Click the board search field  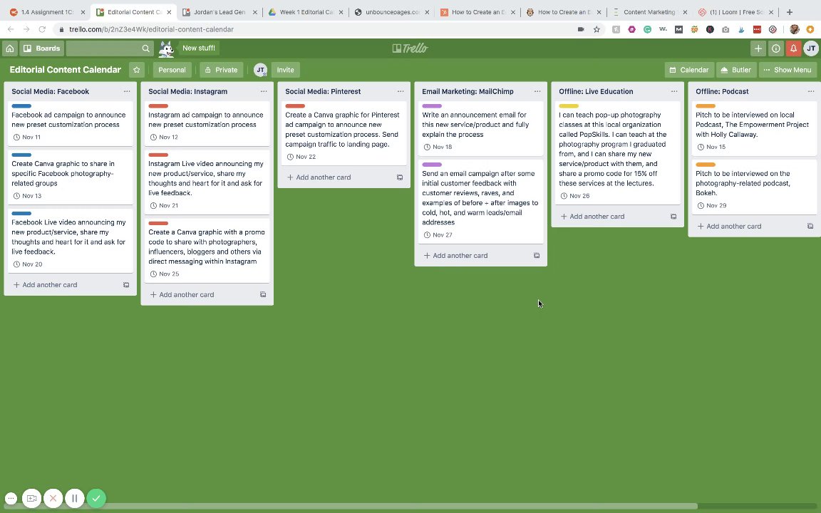109,48
